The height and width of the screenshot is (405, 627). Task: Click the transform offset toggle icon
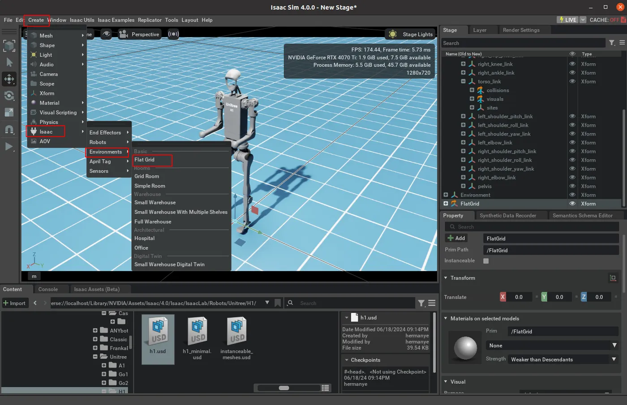pos(613,278)
